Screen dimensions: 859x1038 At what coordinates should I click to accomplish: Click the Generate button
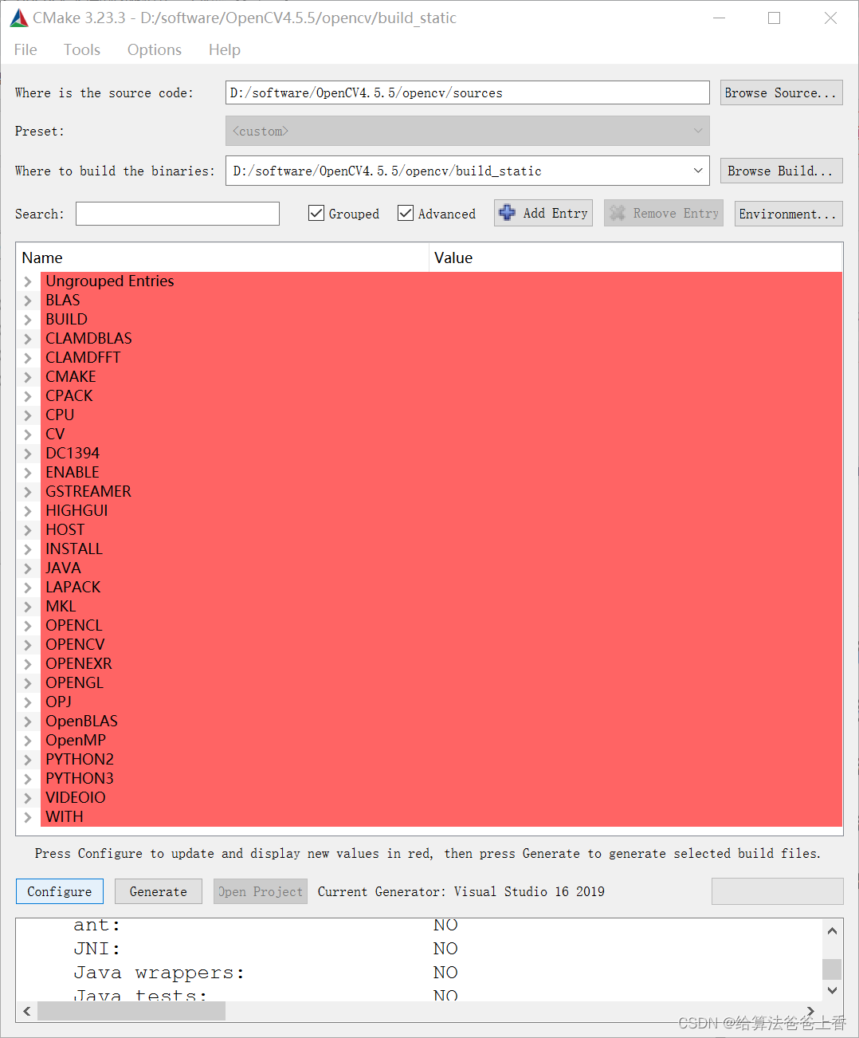(x=159, y=891)
